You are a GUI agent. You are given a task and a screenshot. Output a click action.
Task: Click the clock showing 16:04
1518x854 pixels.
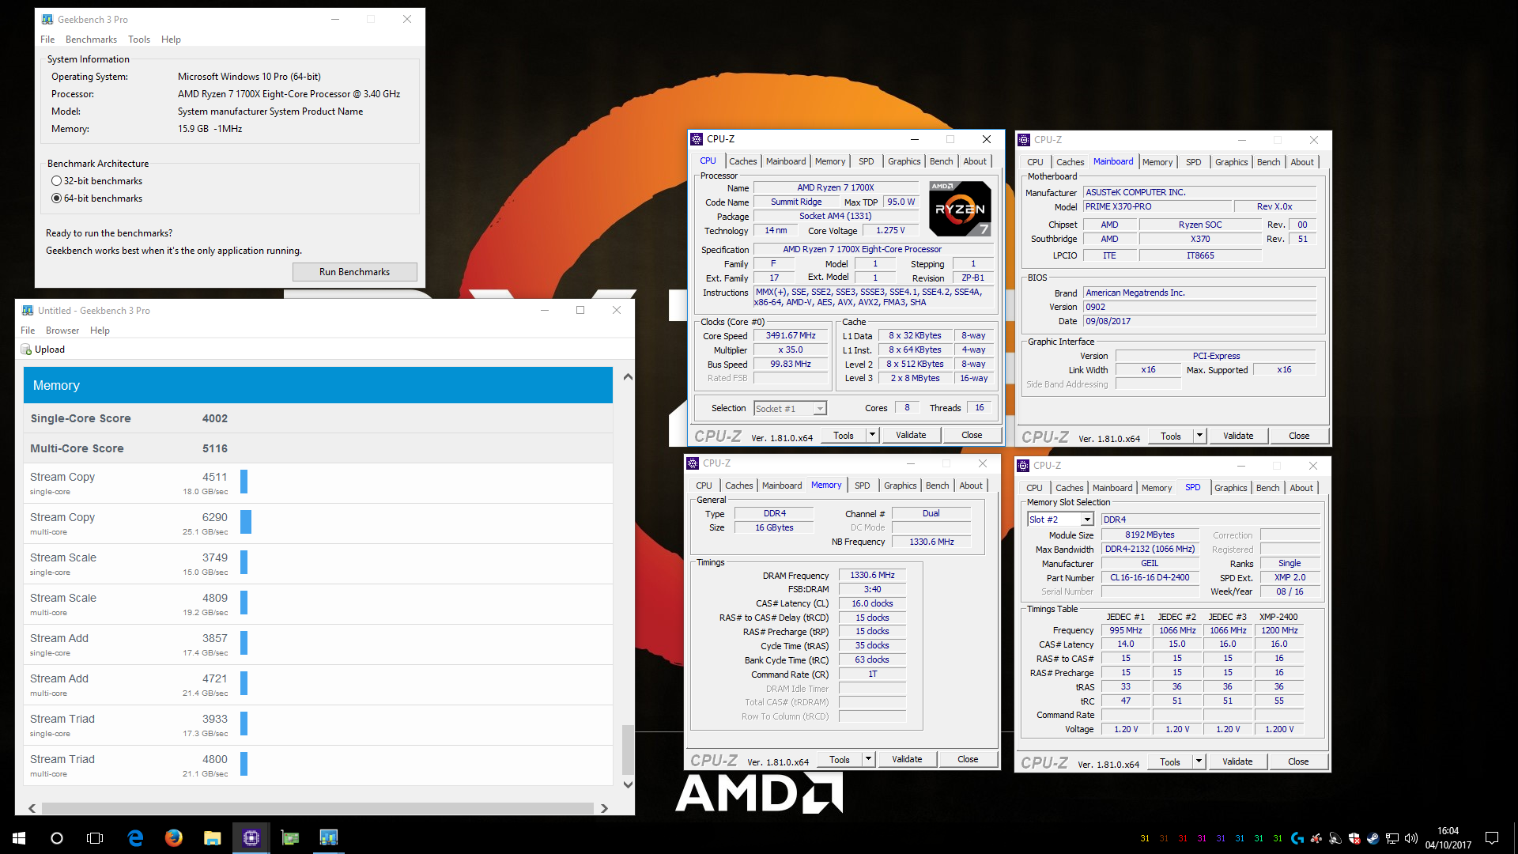[x=1448, y=831]
